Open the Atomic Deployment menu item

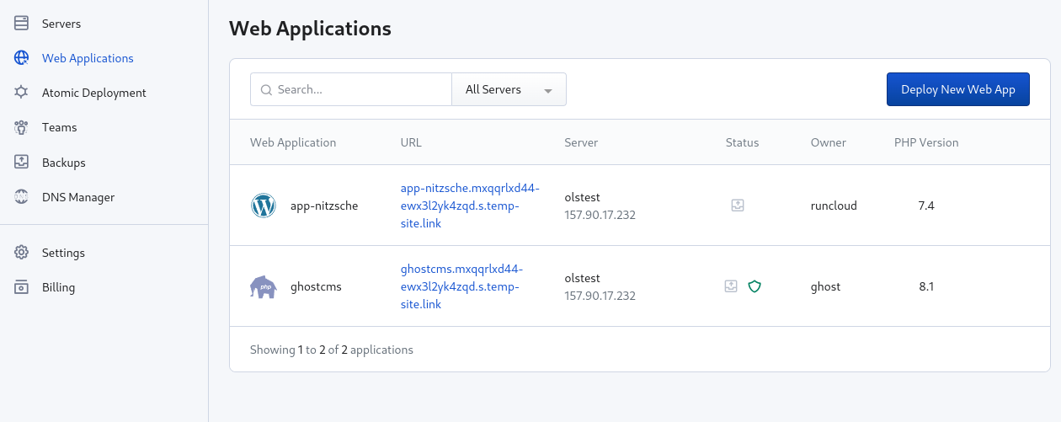point(94,93)
